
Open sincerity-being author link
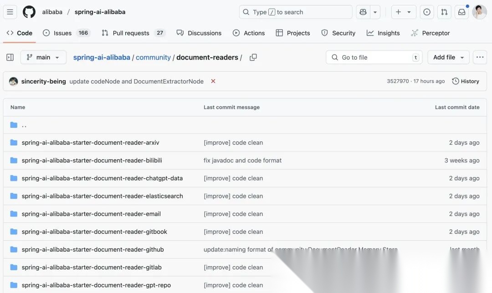coord(44,81)
